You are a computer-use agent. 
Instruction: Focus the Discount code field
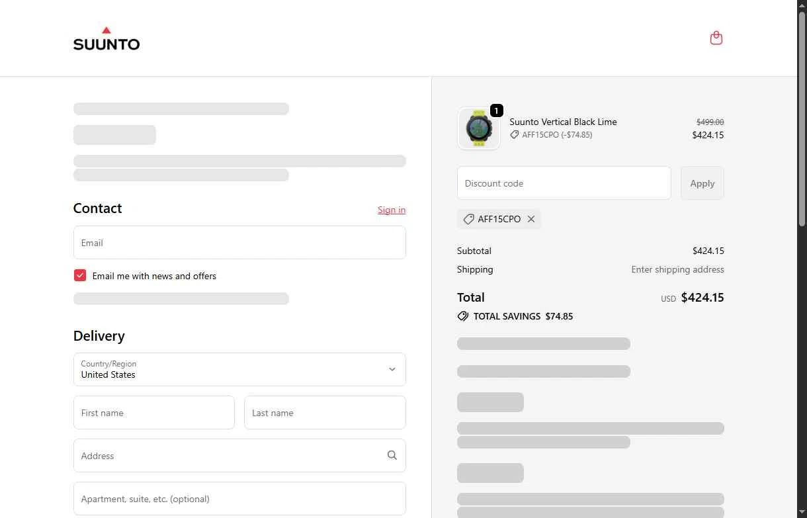pyautogui.click(x=564, y=183)
